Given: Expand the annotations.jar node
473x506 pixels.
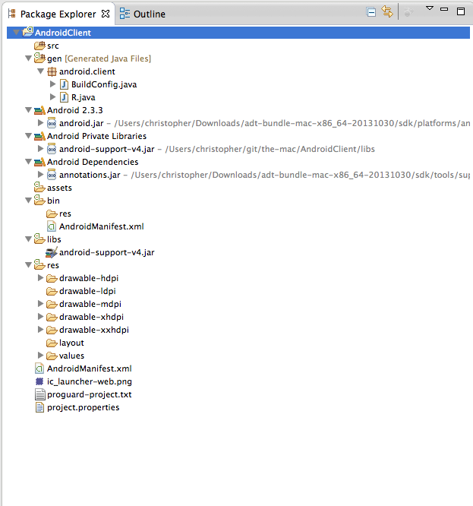Looking at the screenshot, I should [x=41, y=175].
